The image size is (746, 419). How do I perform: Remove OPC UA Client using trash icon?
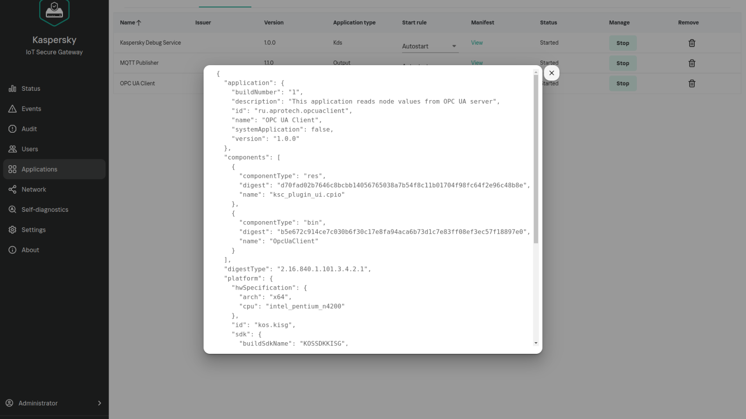pos(692,83)
